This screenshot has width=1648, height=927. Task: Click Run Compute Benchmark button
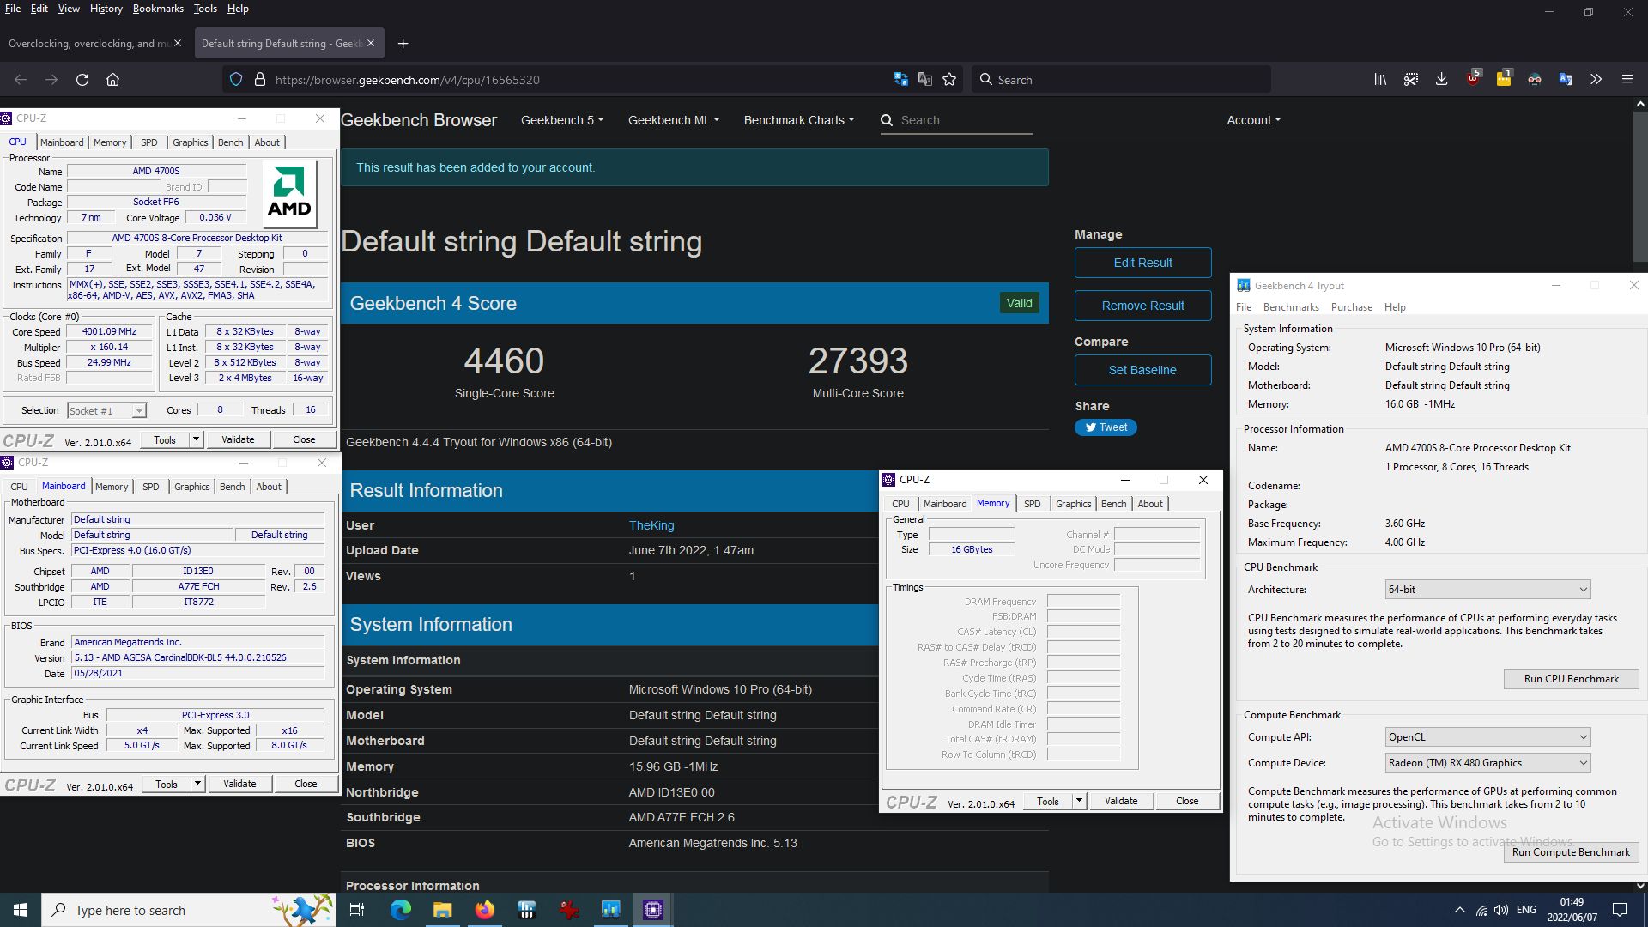point(1571,852)
